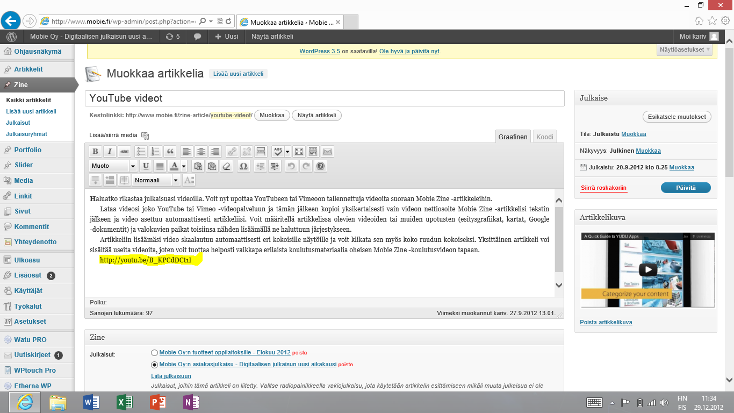Click the underline button
Viewport: 734px width, 413px height.
coord(146,166)
